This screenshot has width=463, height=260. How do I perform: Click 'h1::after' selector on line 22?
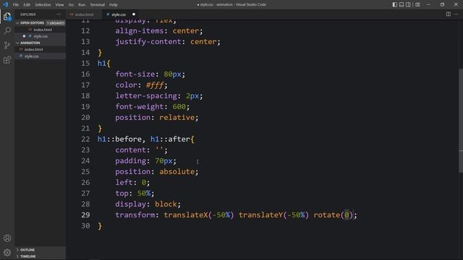(171, 139)
